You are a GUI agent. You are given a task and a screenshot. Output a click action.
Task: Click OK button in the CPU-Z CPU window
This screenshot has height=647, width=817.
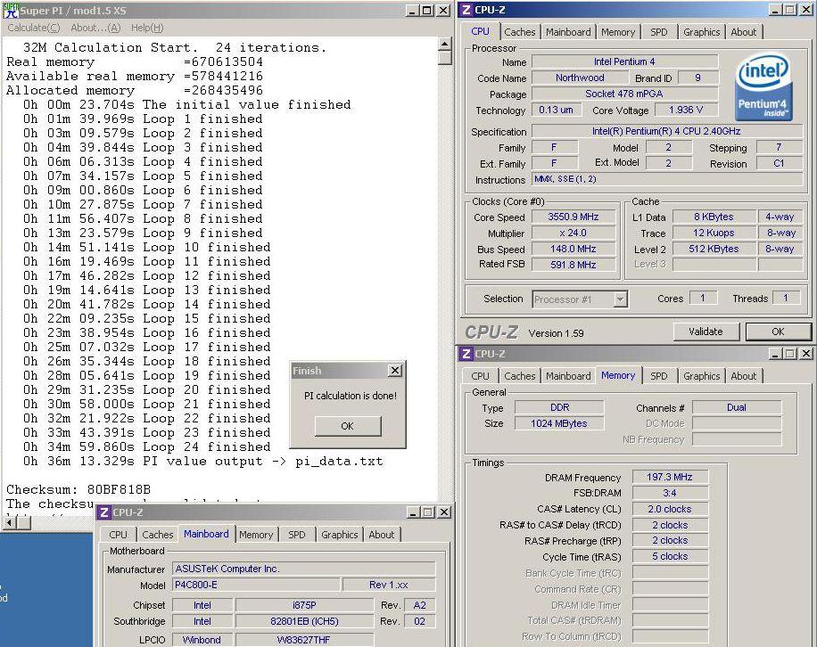pos(778,332)
